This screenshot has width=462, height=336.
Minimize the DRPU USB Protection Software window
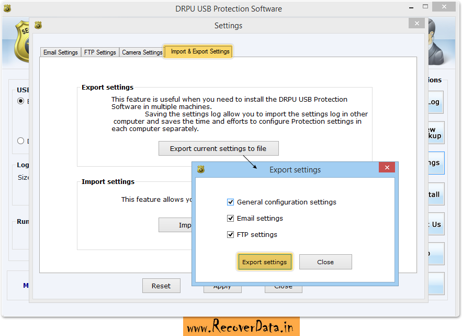[411, 7]
